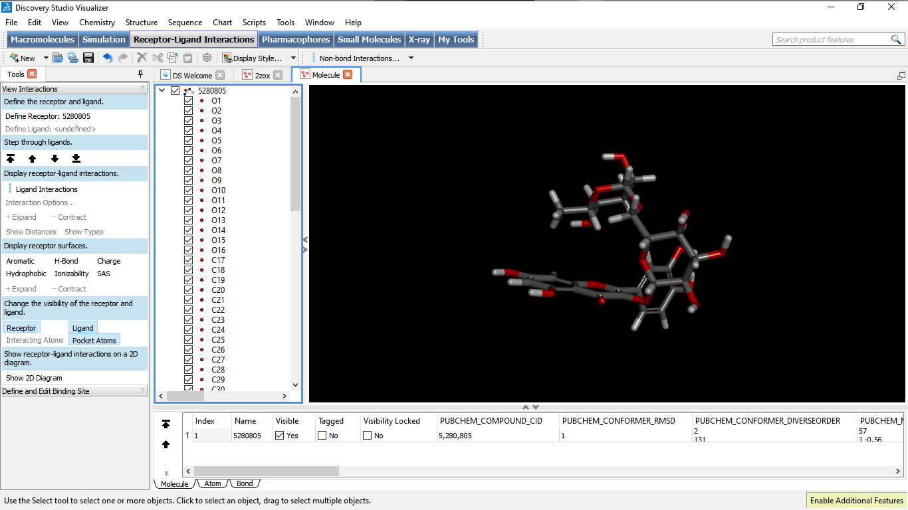Uncheck atom O1 checkbox
The width and height of the screenshot is (908, 510).
(x=189, y=100)
